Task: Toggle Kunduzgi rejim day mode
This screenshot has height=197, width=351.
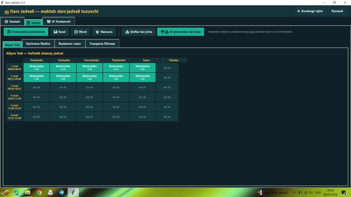Action: click(310, 11)
